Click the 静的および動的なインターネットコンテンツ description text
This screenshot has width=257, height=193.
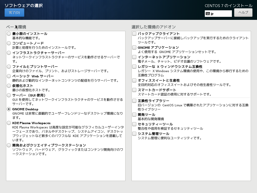pyautogui.click(x=66, y=80)
